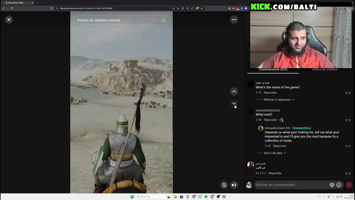This screenshot has height=200, width=355.
Task: Open the Windows Start menu
Action: point(132,197)
